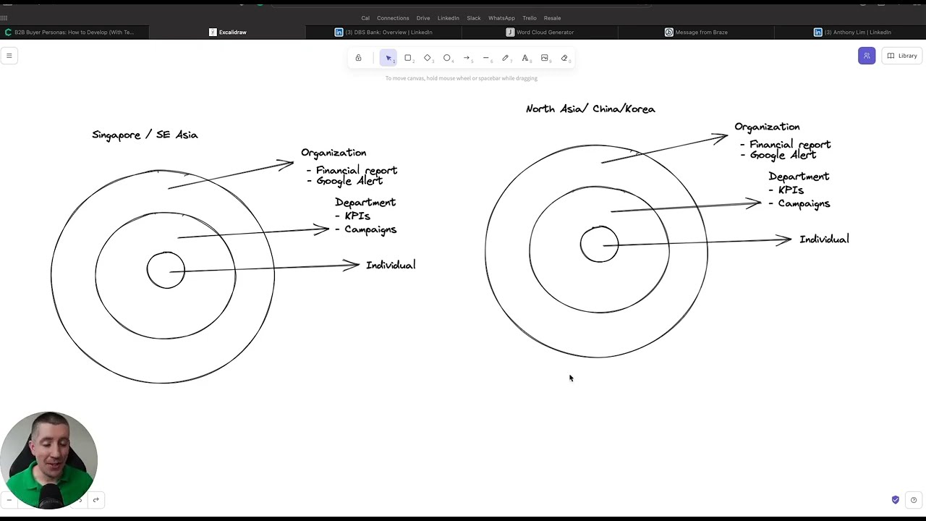The image size is (926, 521).
Task: Select the Rectangle tool
Action: [408, 58]
